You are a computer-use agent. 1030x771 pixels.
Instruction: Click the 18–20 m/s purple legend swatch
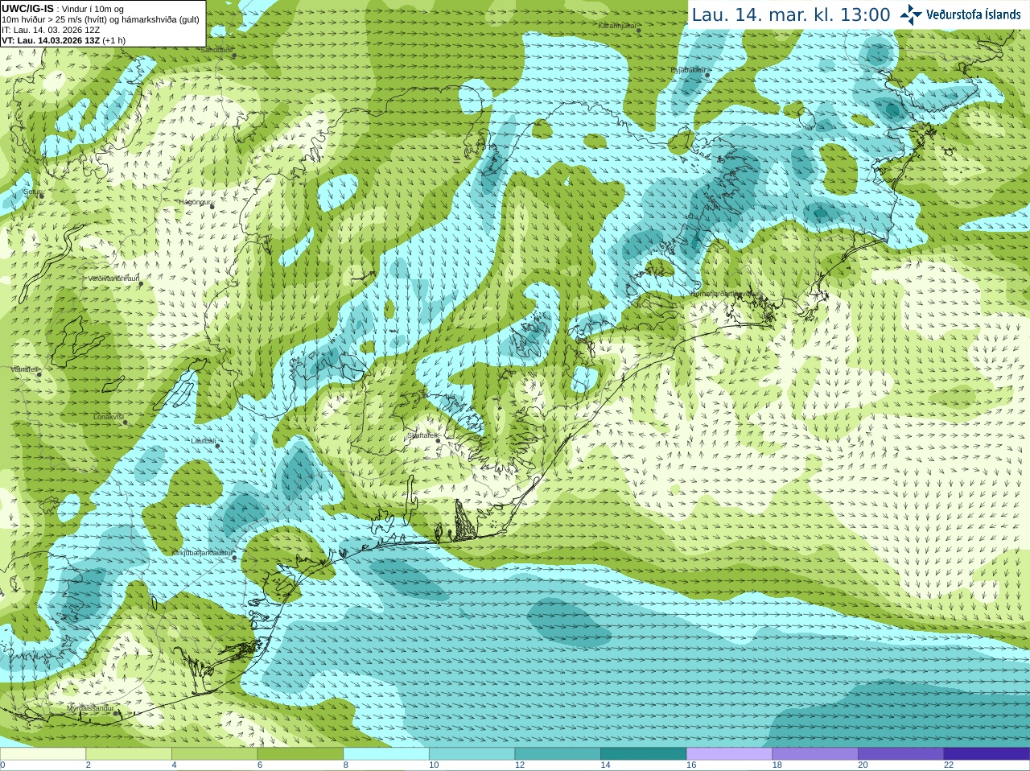point(815,753)
